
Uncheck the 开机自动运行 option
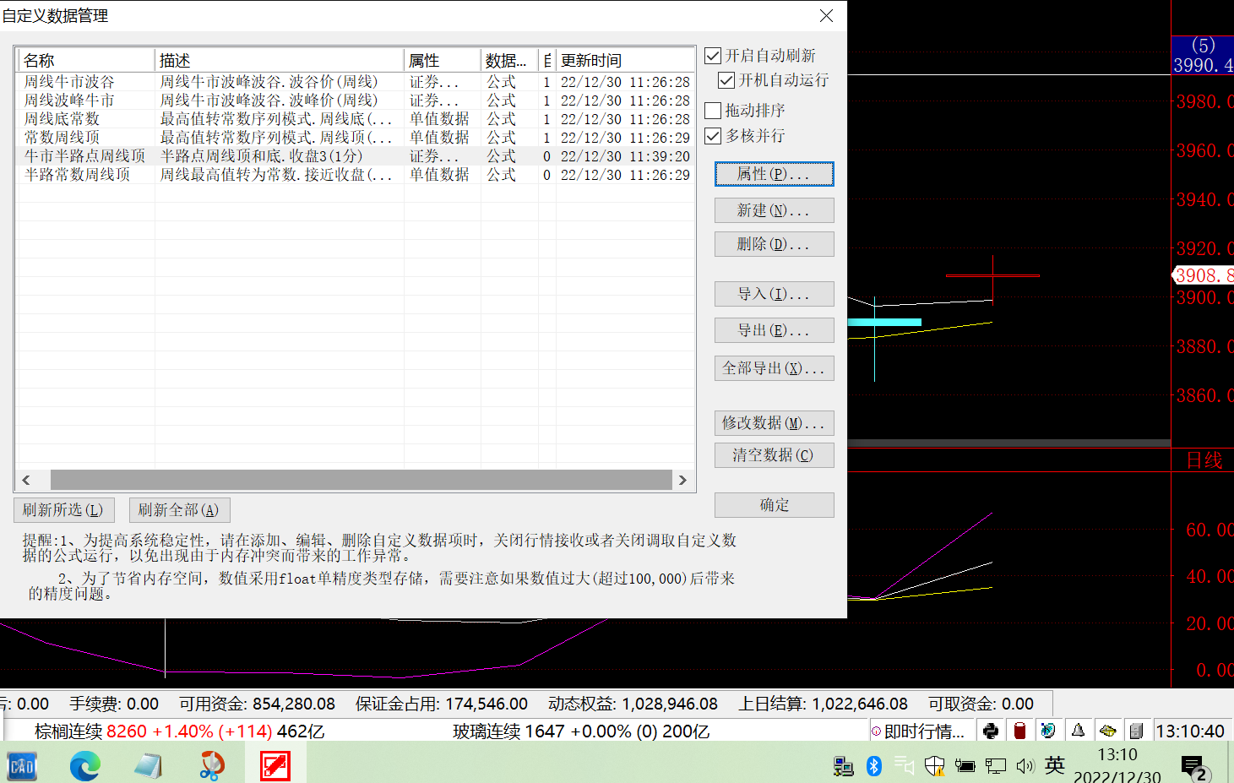pos(726,80)
